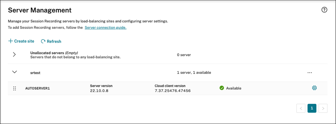This screenshot has width=336, height=124.
Task: Select the AUTOSERVER1 server name
Action: 38,88
